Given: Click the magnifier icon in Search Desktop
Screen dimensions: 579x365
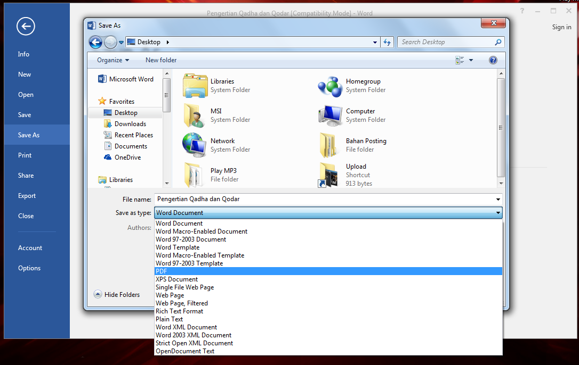Looking at the screenshot, I should (498, 42).
